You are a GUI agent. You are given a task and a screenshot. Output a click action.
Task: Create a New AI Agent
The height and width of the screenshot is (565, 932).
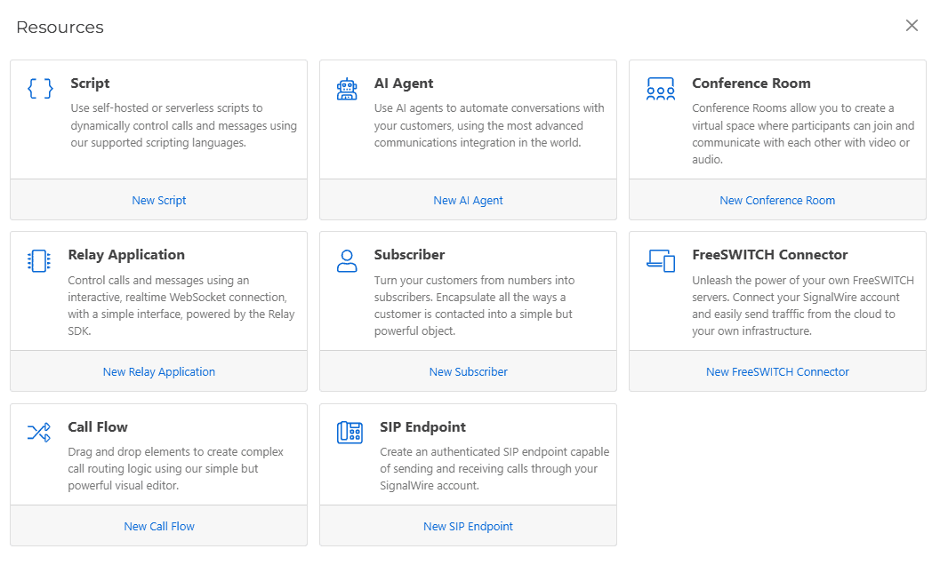coord(468,201)
